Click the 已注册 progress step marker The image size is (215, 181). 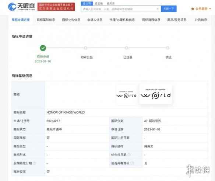click(127, 48)
